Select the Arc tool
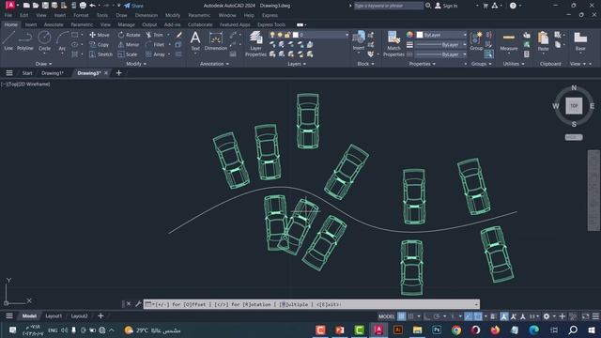 (x=62, y=41)
